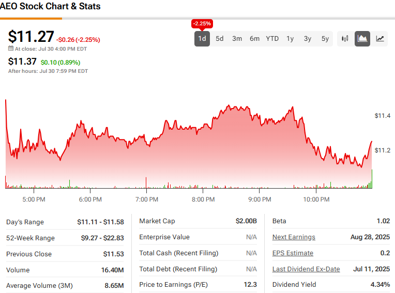
Task: Open the Last Dividend Ex-Date link
Action: [306, 269]
